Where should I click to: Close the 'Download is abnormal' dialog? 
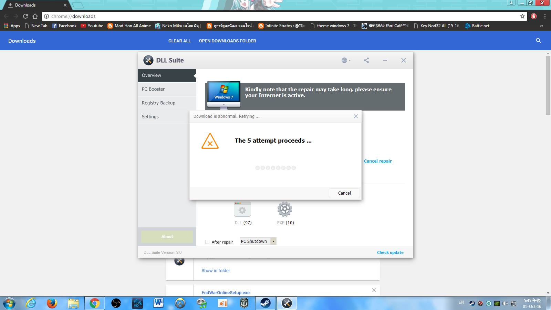pos(356,116)
